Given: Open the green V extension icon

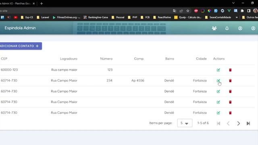Looking at the screenshot, I should [229, 11].
